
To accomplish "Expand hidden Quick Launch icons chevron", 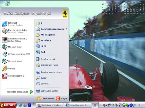I will coord(34,104).
